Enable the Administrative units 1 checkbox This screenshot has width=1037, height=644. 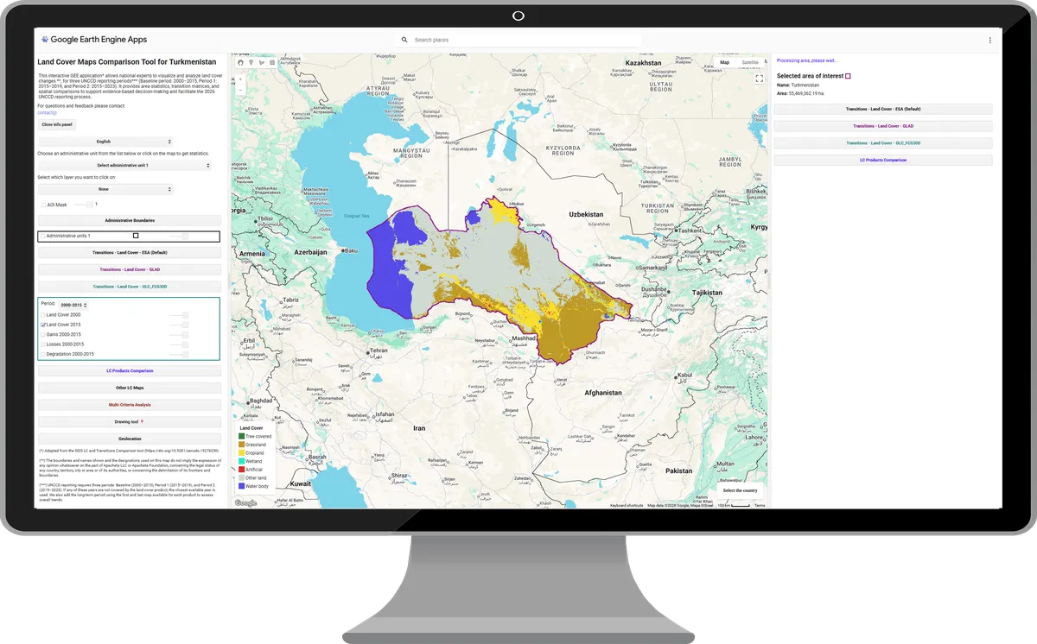tap(43, 236)
